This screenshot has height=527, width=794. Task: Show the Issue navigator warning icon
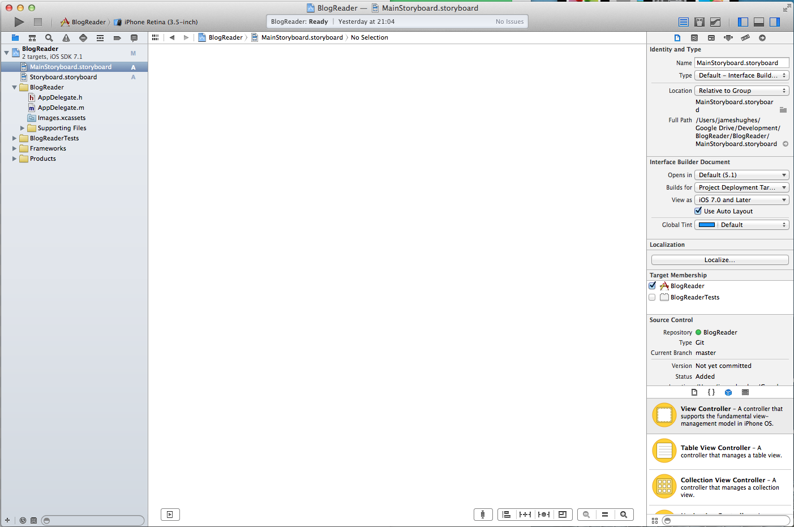coord(66,38)
